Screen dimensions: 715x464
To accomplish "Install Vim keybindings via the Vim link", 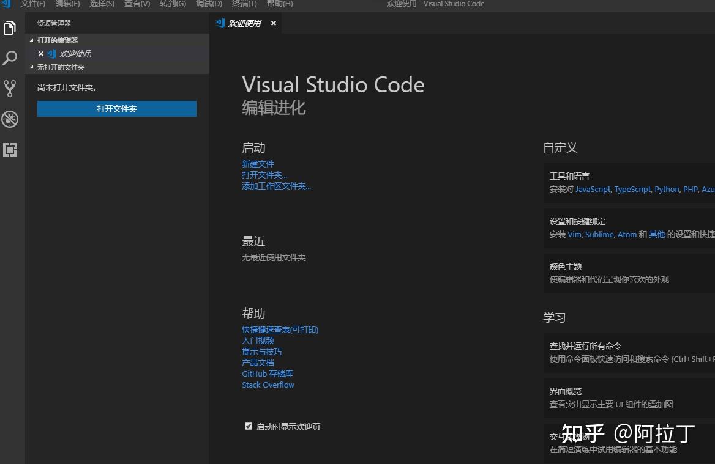I will tap(574, 234).
